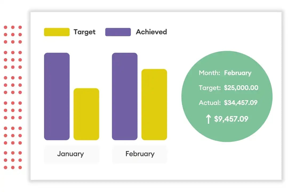Click the "Actual:" label inside green circle
Image resolution: width=288 pixels, height=192 pixels.
point(210,102)
